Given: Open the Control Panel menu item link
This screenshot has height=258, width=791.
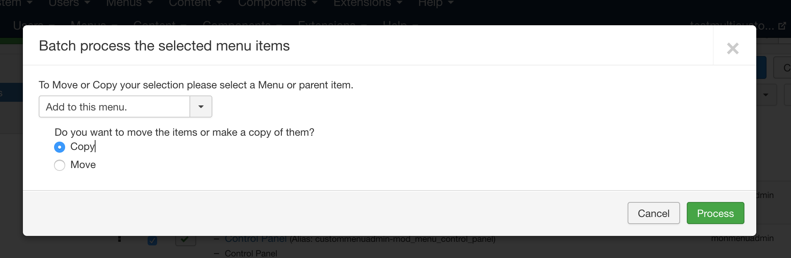Looking at the screenshot, I should click(256, 239).
